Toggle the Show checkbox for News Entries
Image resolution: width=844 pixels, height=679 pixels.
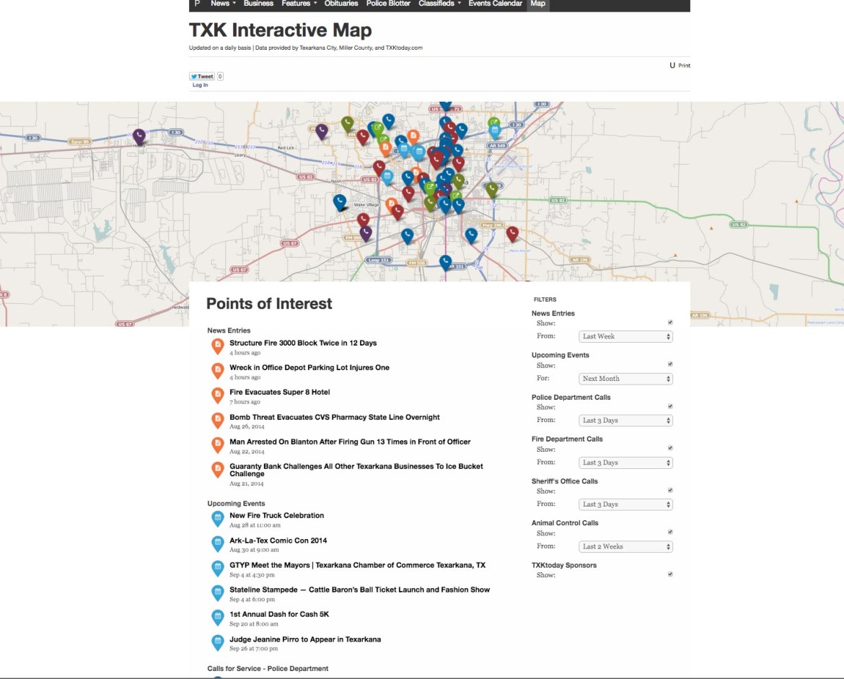[669, 322]
